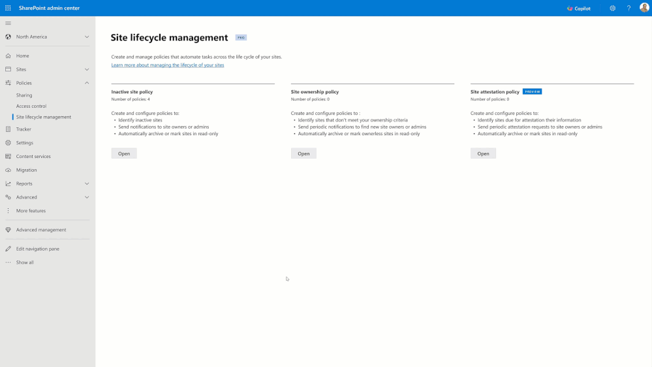652x367 pixels.
Task: Click the Edit navigation pane pencil icon
Action: pyautogui.click(x=8, y=249)
